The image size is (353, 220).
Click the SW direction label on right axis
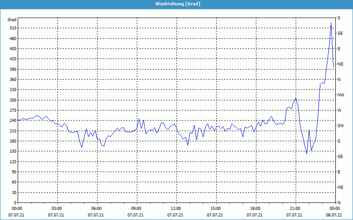(340, 126)
